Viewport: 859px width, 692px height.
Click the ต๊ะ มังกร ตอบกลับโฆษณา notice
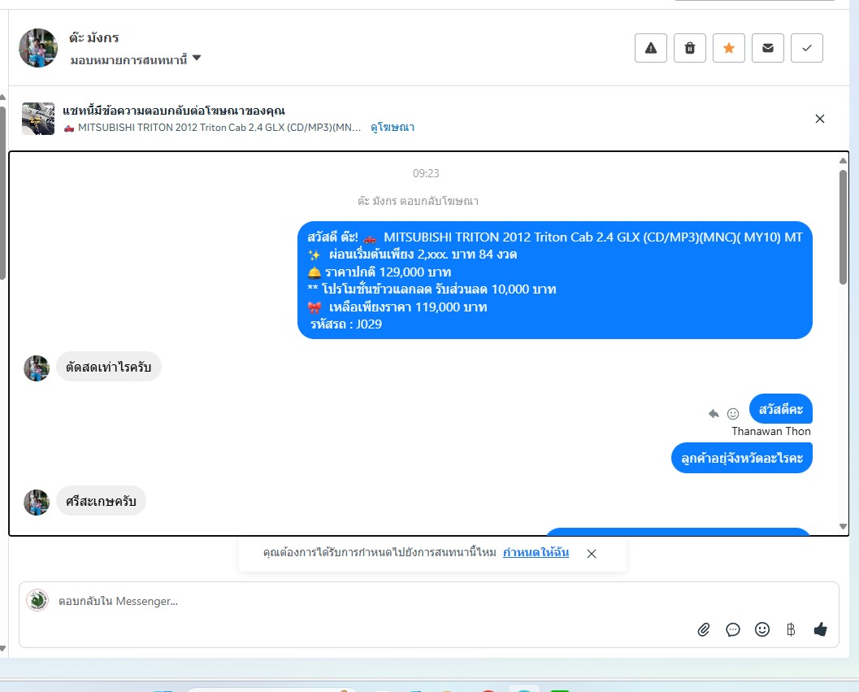(418, 201)
